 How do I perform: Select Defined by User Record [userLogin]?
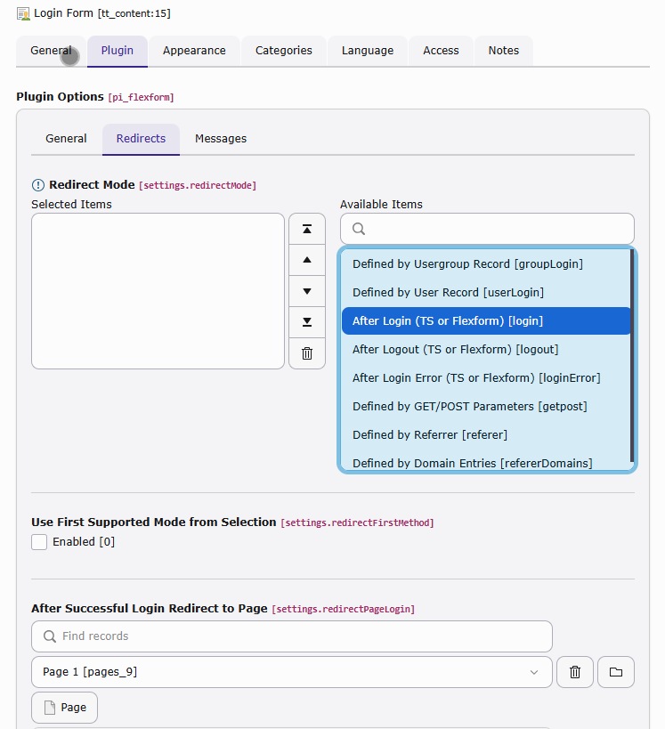(x=486, y=293)
